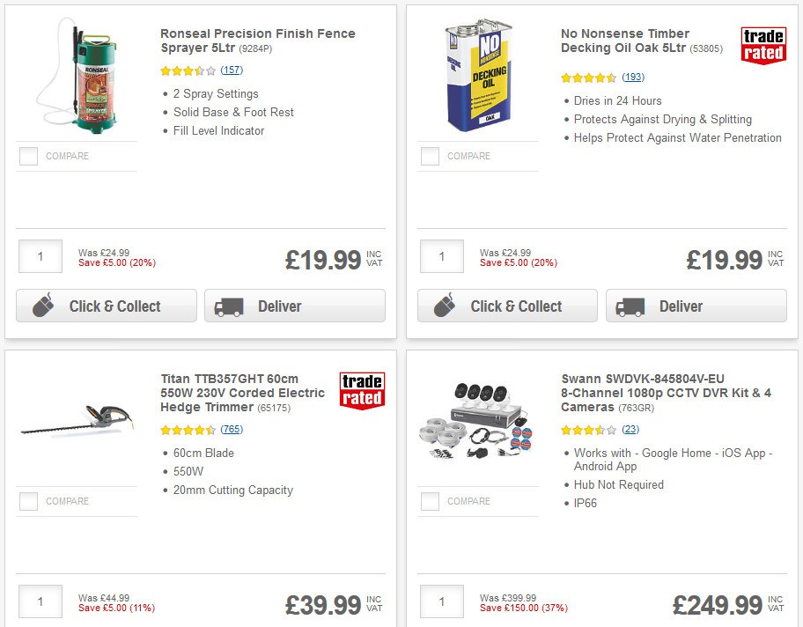Enable compare for Ronseal Fence Sprayer

(27, 156)
